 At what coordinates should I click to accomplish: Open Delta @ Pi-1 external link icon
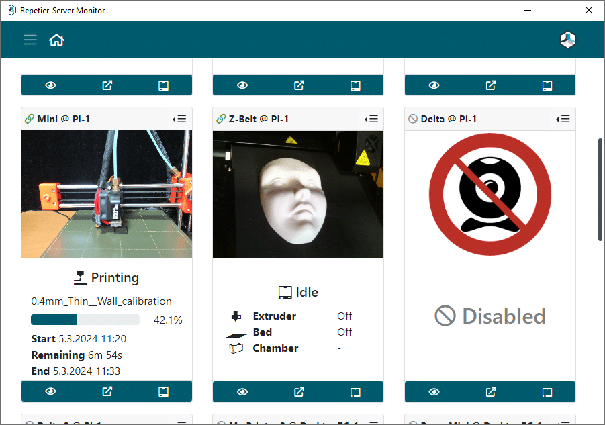click(x=491, y=392)
